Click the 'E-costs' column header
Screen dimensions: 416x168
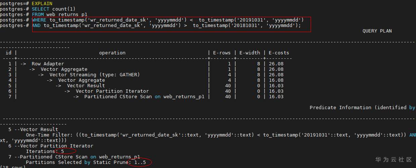pyautogui.click(x=279, y=53)
